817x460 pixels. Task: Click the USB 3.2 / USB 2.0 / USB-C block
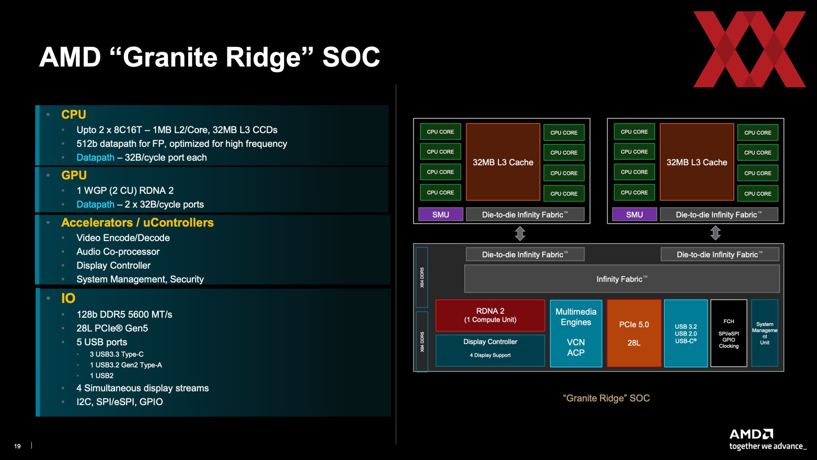[686, 333]
